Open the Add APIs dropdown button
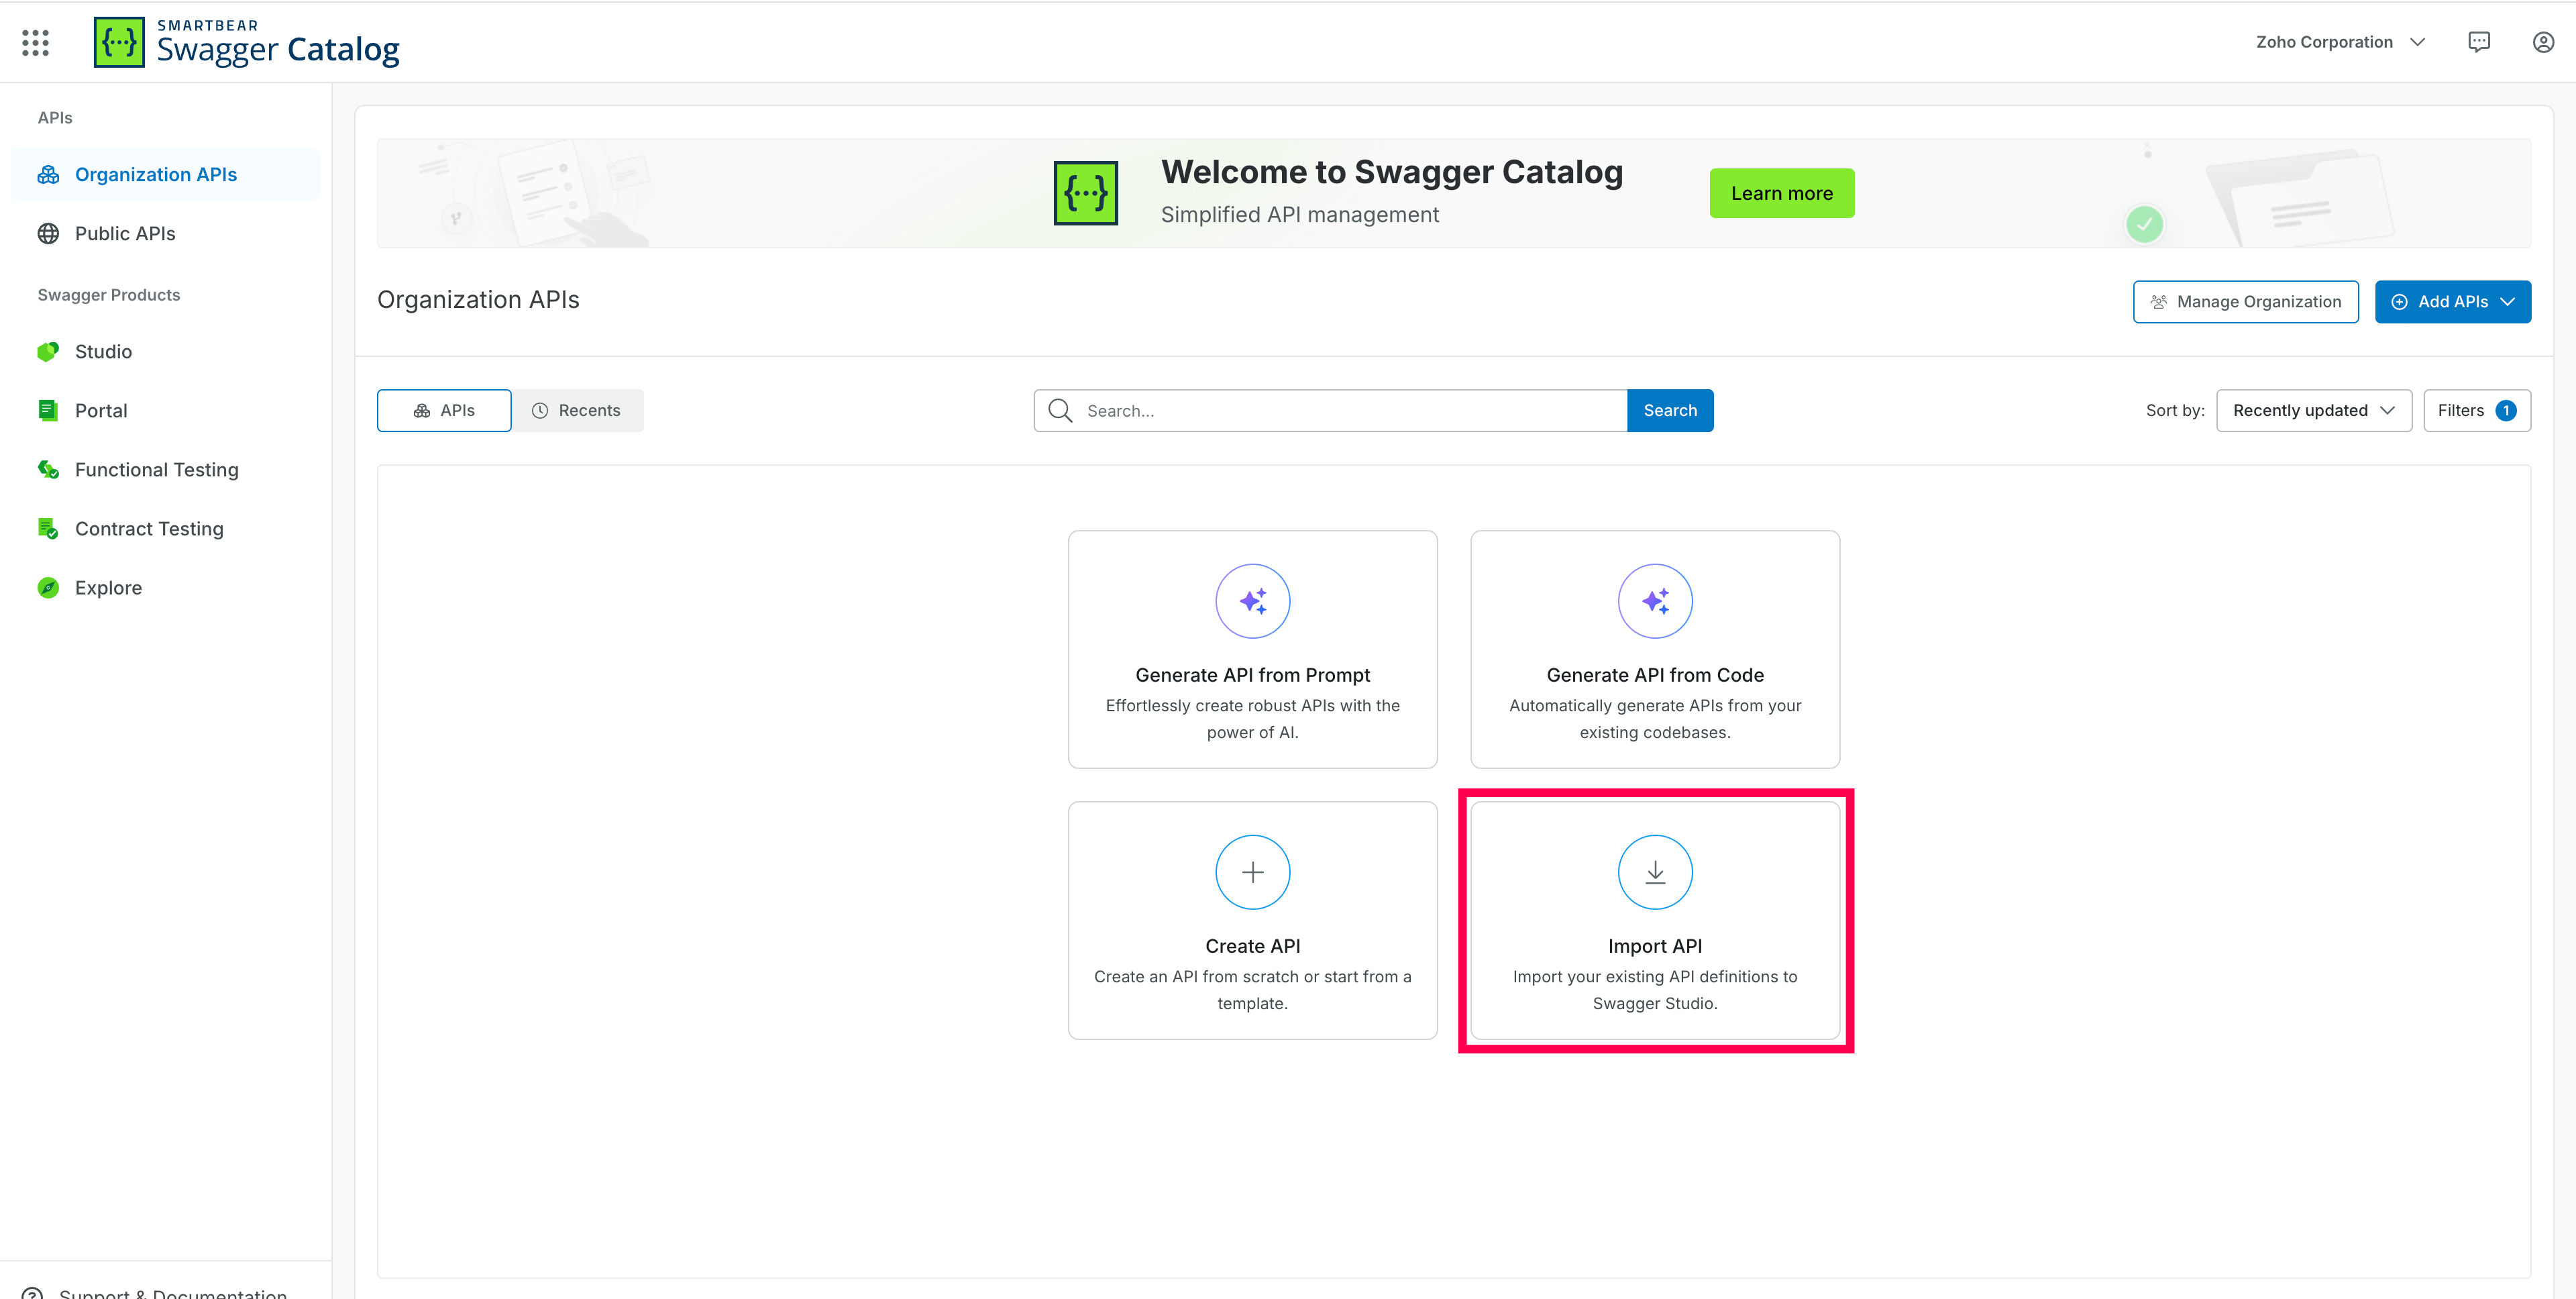This screenshot has width=2576, height=1299. tap(2452, 302)
